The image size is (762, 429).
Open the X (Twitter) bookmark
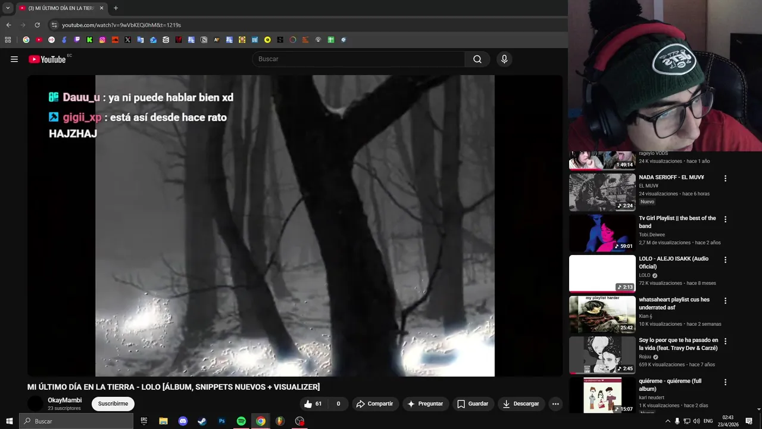pyautogui.click(x=127, y=40)
